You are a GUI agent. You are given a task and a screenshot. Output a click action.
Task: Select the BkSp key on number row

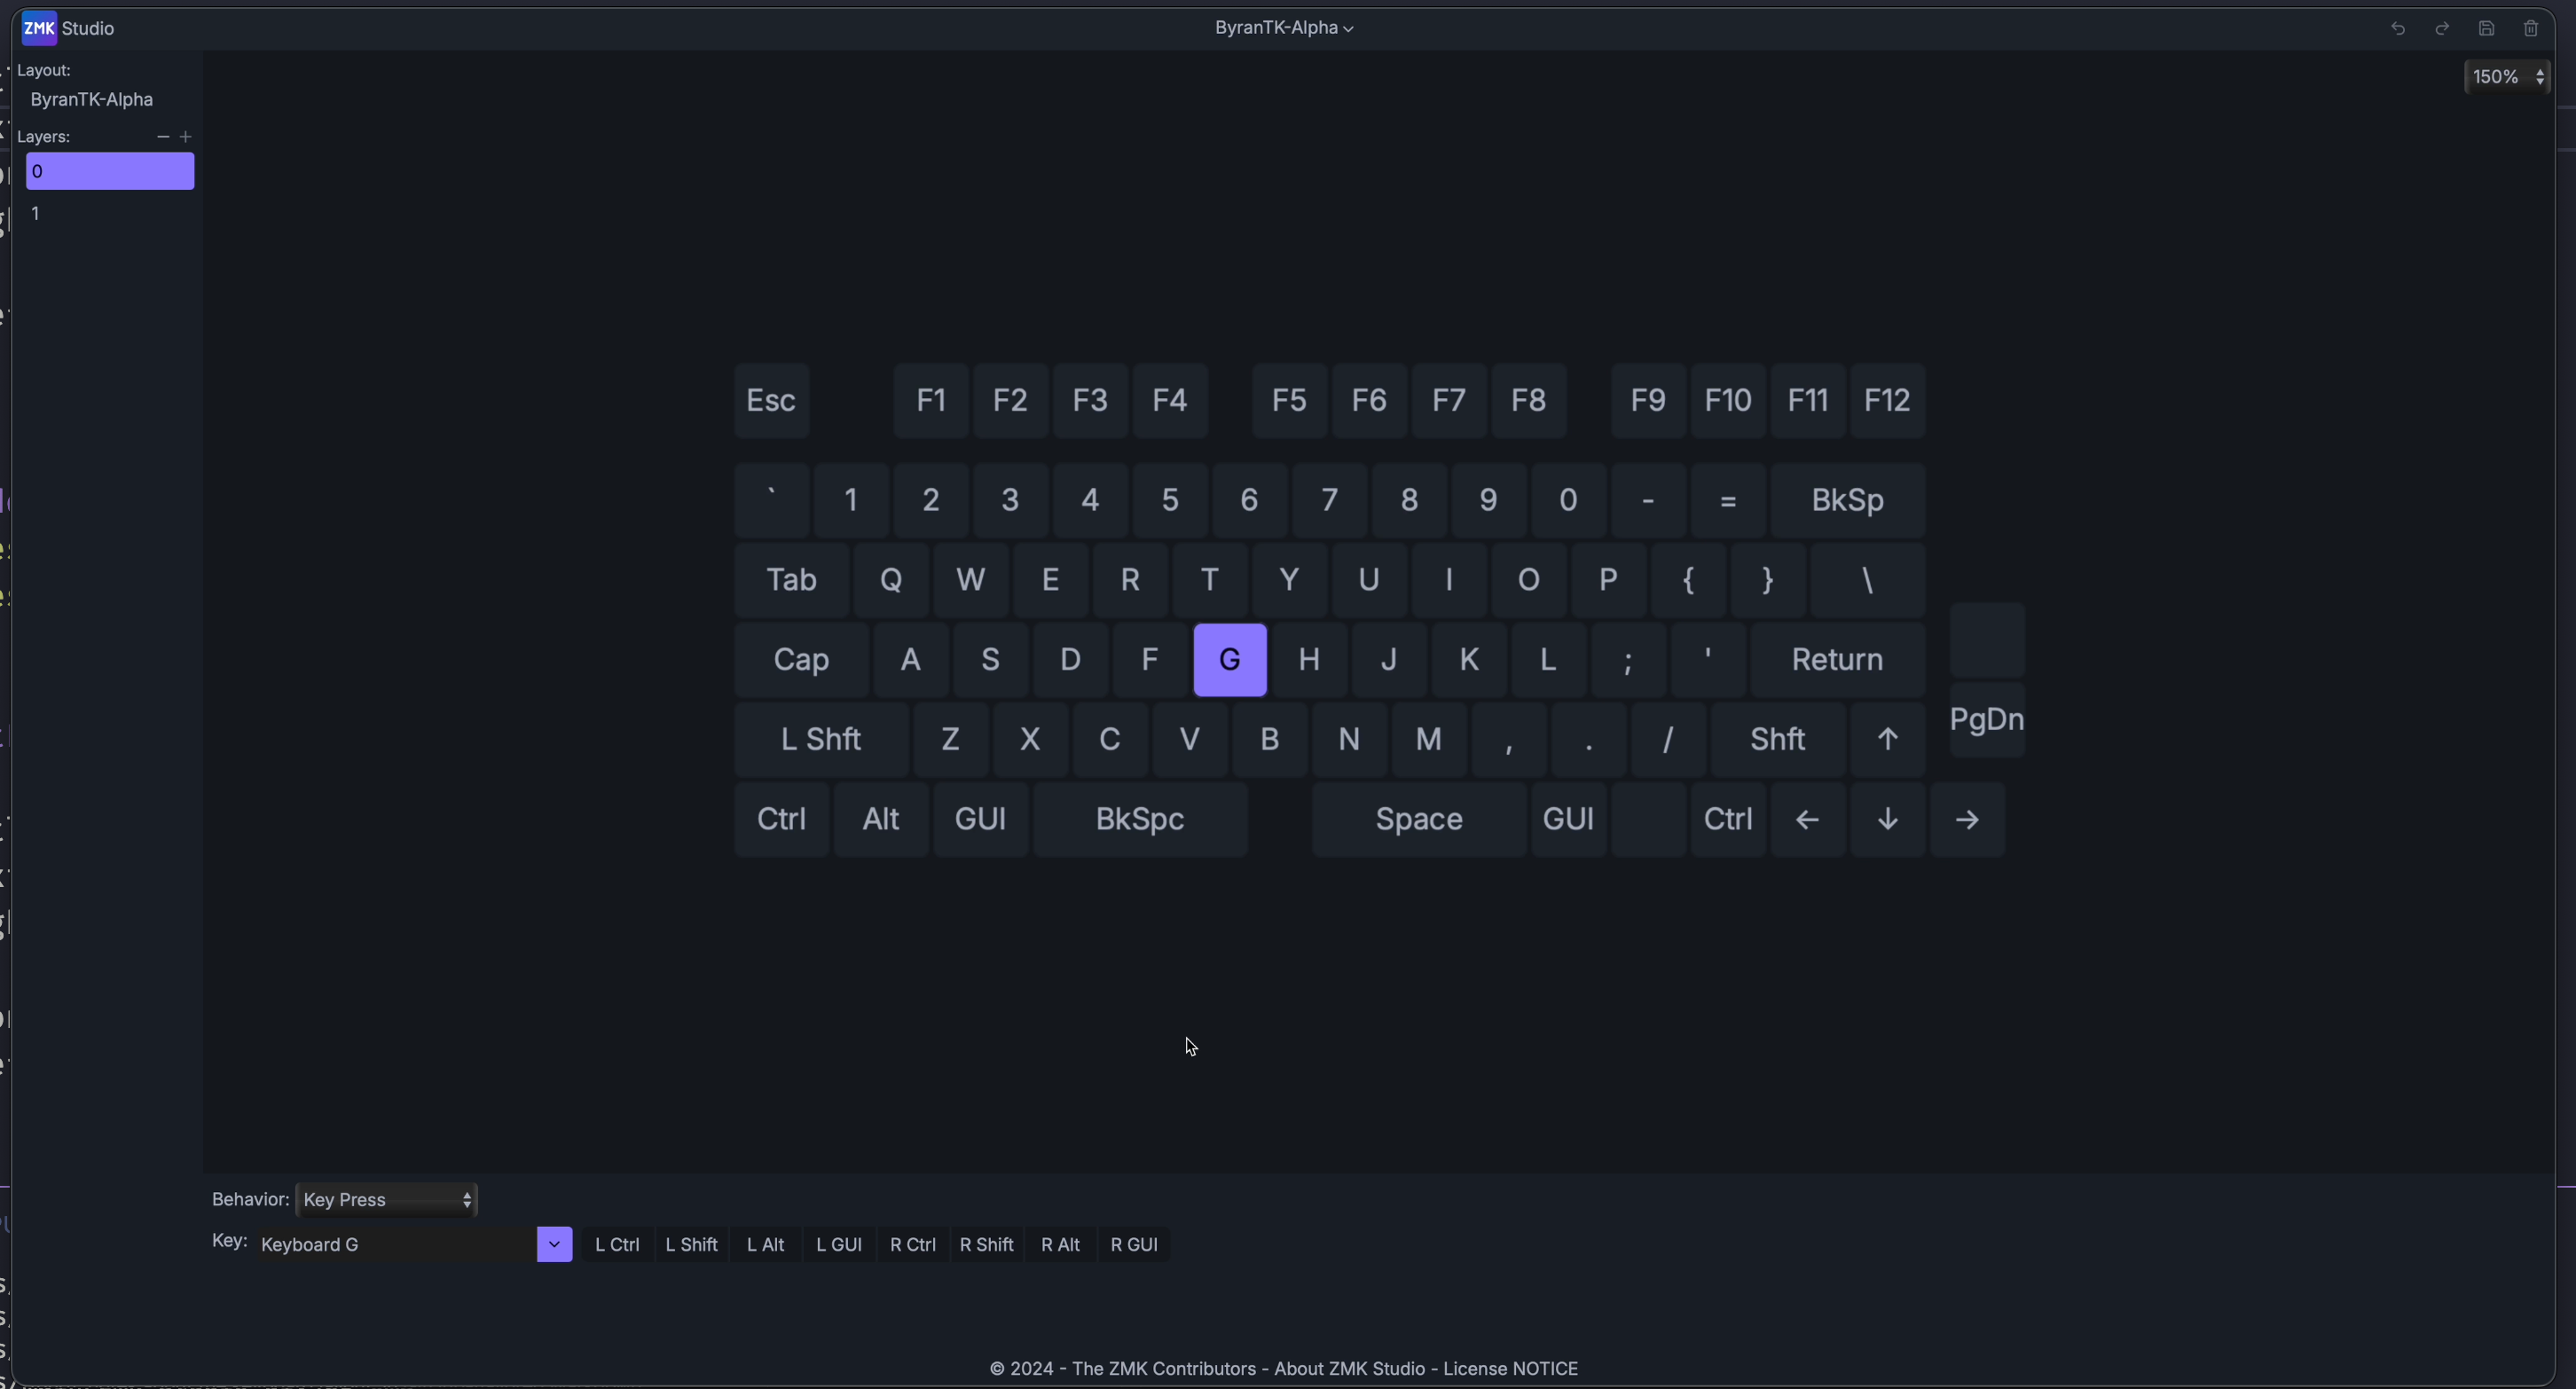click(x=1848, y=500)
